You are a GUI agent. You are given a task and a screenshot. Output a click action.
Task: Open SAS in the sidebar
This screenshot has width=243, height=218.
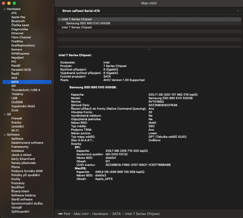(x=14, y=78)
